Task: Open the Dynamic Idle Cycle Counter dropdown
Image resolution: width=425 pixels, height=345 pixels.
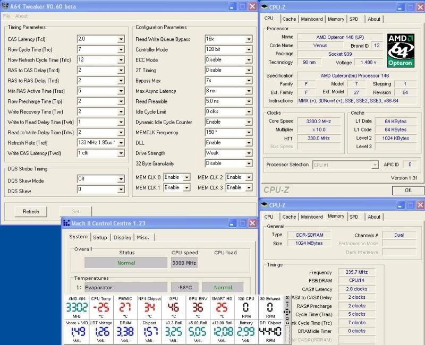Action: 249,122
